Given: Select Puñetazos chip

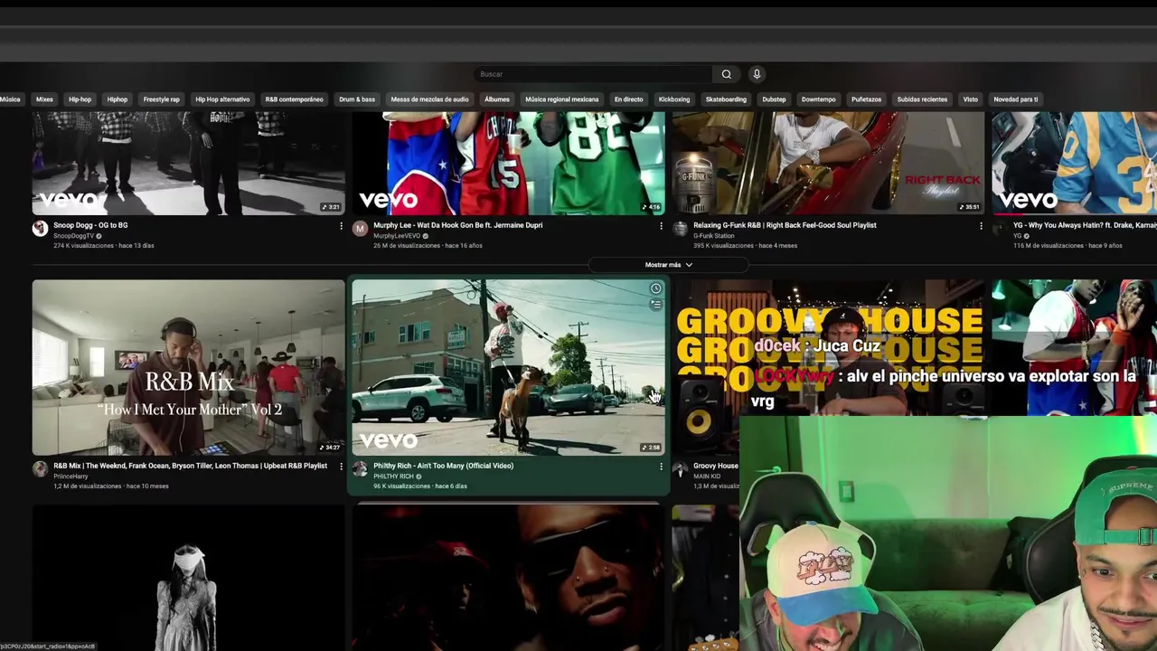Looking at the screenshot, I should [x=866, y=99].
